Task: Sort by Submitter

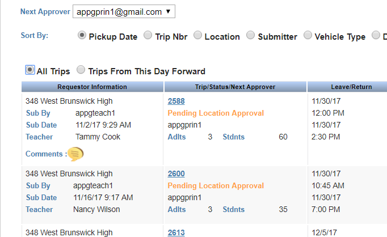Action: click(250, 35)
